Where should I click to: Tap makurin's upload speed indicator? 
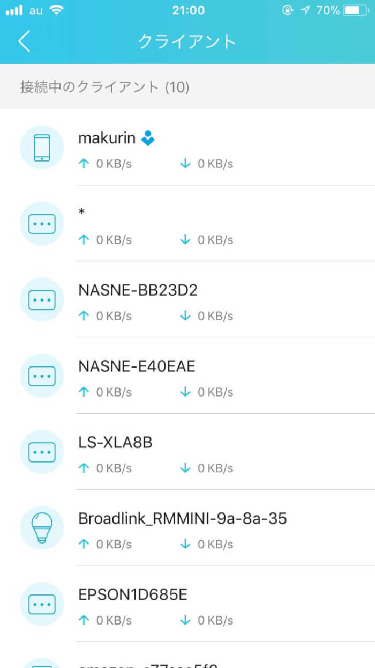point(105,164)
